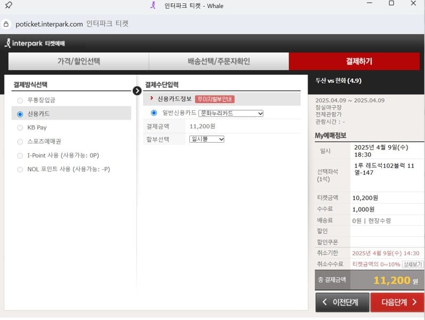Click the red arrow beside 신용카드정보
This screenshot has width=425, height=320.
pos(152,98)
